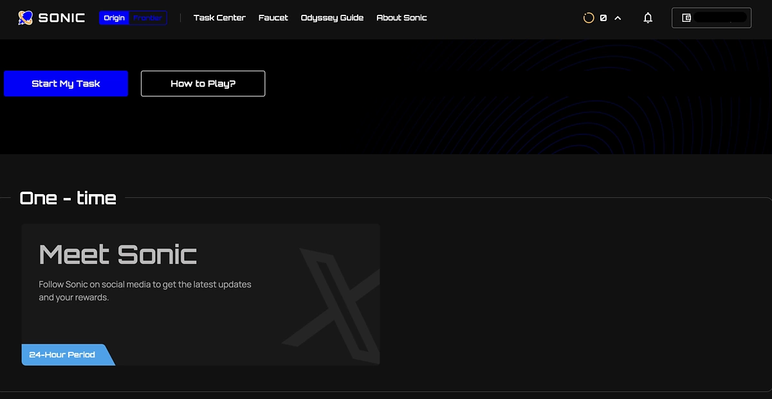Click the points balance value
Viewport: 772px width, 399px height.
coord(603,18)
